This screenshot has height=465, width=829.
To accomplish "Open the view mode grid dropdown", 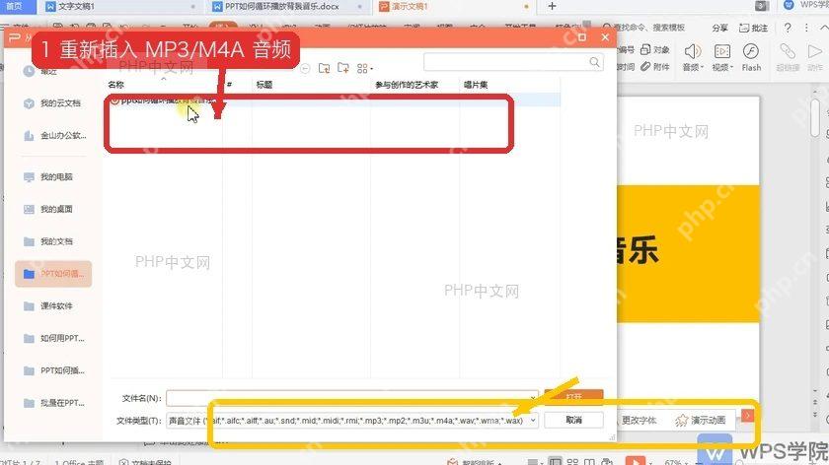I will [365, 68].
